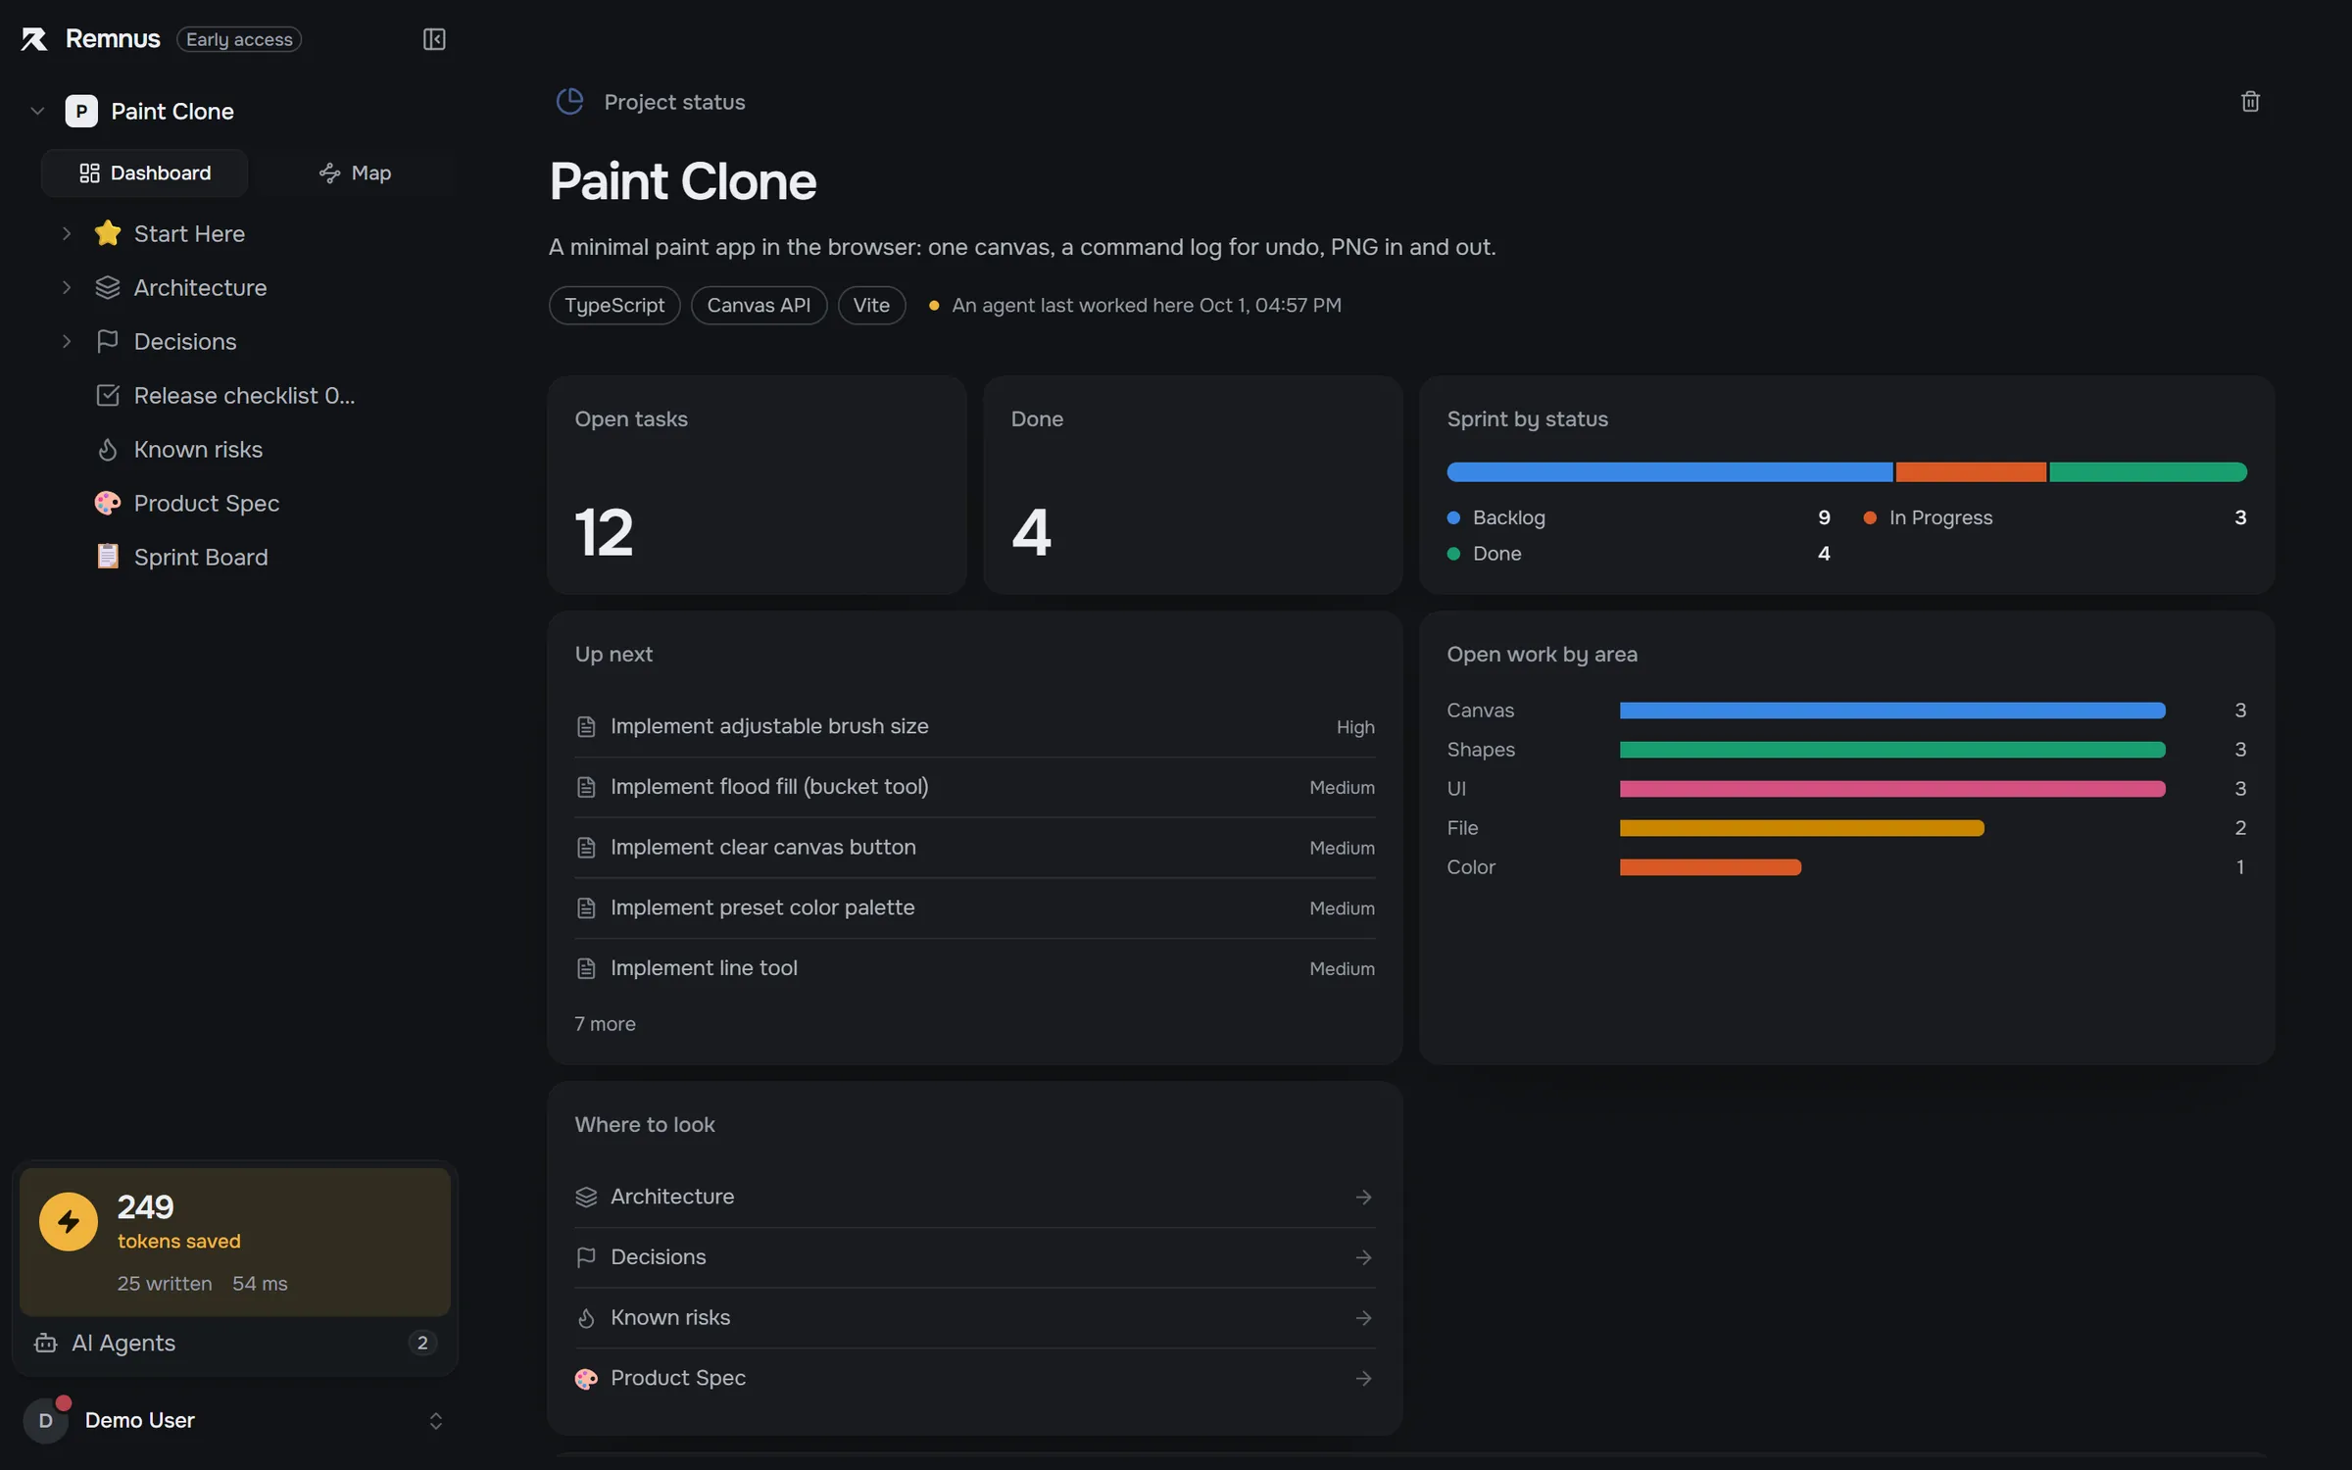
Task: Click arrow next to Product Spec in Where to look
Action: (x=1363, y=1378)
